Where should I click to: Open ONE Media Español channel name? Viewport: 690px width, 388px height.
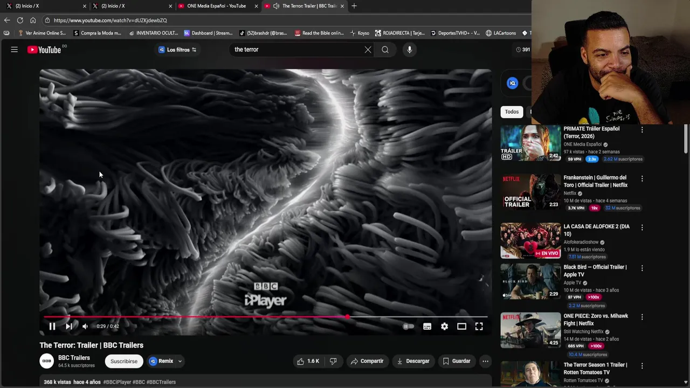coord(582,144)
